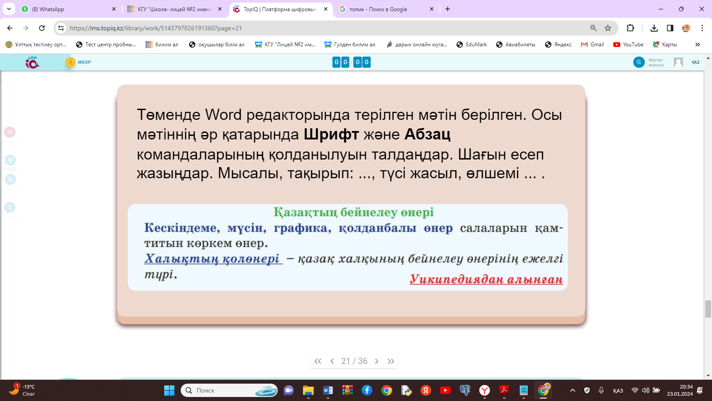Open the 'Гулден билим ал' bookmark
Viewport: 712px width, 401px height.
(350, 45)
